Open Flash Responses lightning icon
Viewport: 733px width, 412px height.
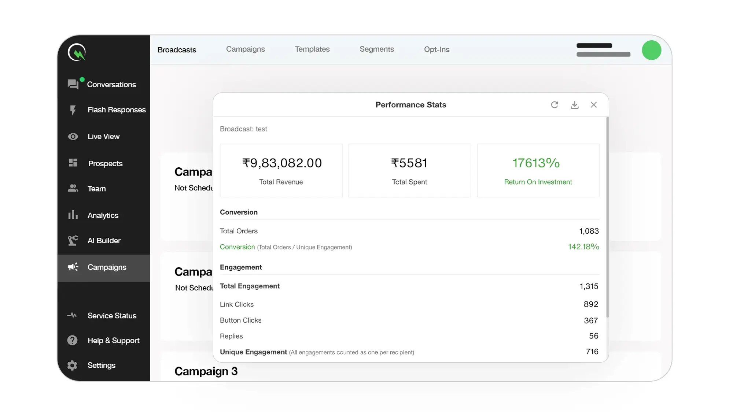click(73, 110)
